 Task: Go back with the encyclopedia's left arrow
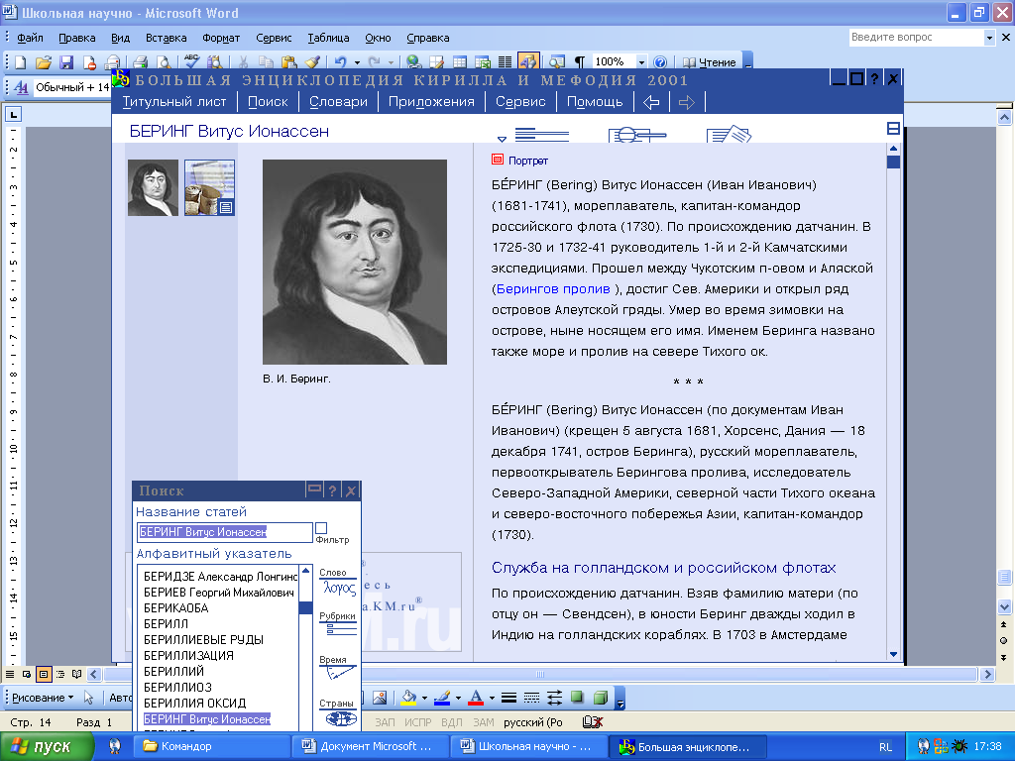pos(651,102)
